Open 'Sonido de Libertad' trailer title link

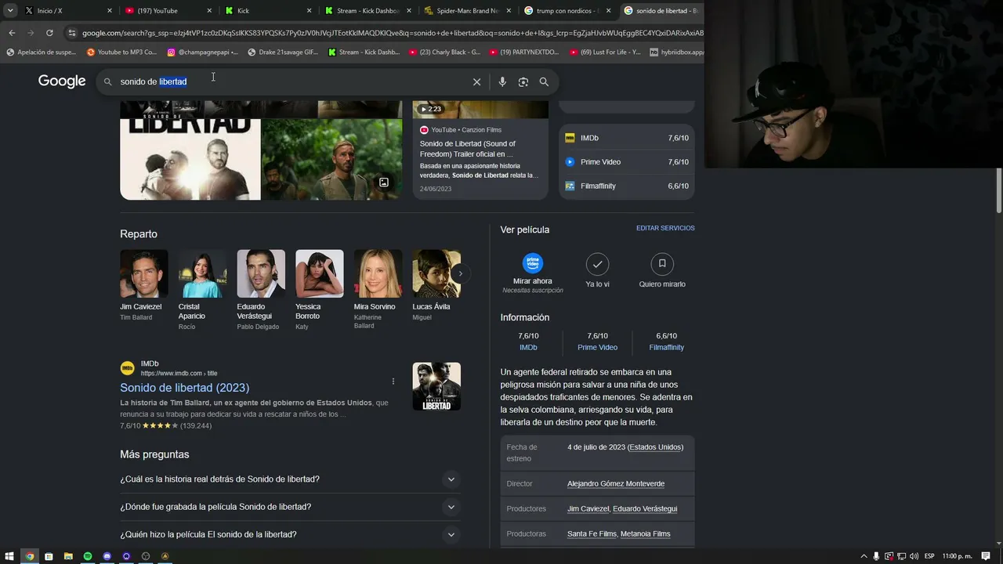[x=467, y=149]
